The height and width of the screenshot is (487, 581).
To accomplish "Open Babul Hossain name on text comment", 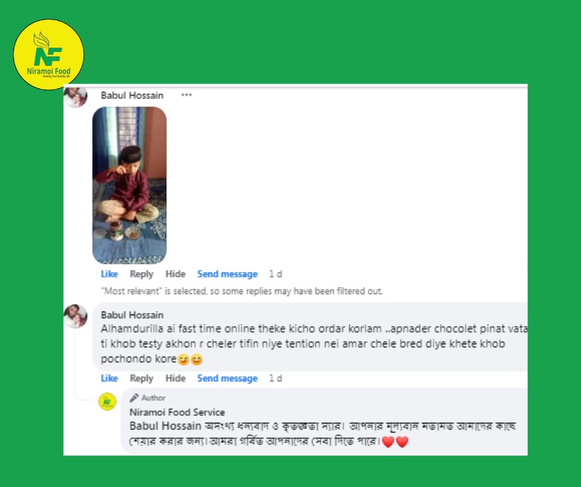I will pyautogui.click(x=132, y=315).
